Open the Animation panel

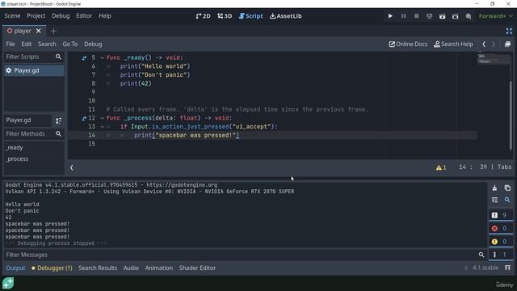pos(159,268)
